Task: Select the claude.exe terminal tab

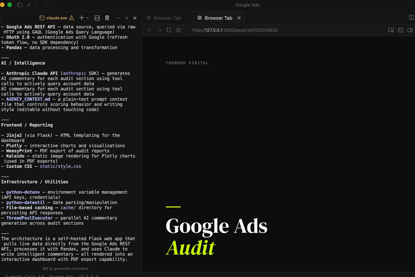Action: 57,18
